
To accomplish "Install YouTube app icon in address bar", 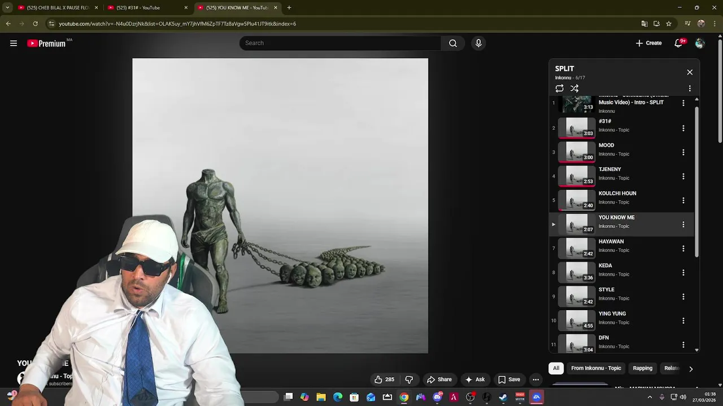I will pos(656,24).
